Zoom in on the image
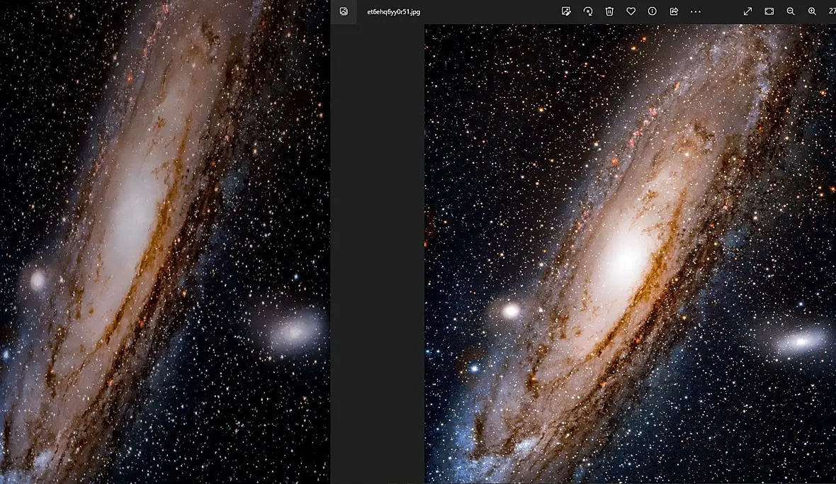The width and height of the screenshot is (836, 484). 812,11
